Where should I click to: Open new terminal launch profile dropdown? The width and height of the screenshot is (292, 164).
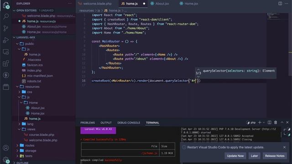click(x=264, y=123)
